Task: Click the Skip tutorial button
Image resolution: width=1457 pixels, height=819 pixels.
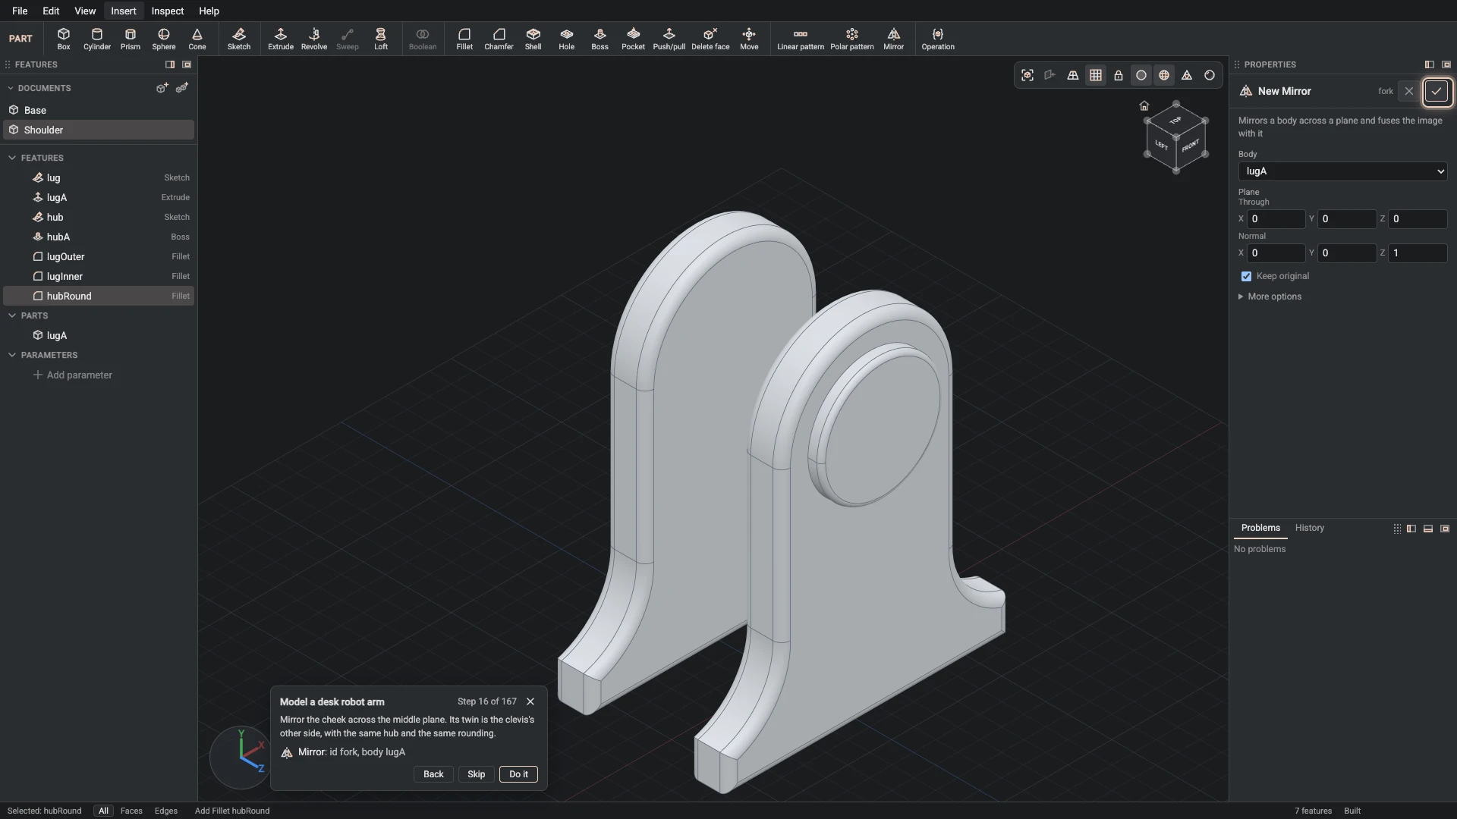Action: tap(476, 774)
